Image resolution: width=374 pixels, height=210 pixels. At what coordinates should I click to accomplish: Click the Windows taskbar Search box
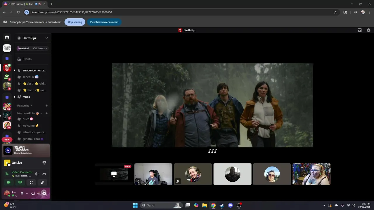(161, 205)
